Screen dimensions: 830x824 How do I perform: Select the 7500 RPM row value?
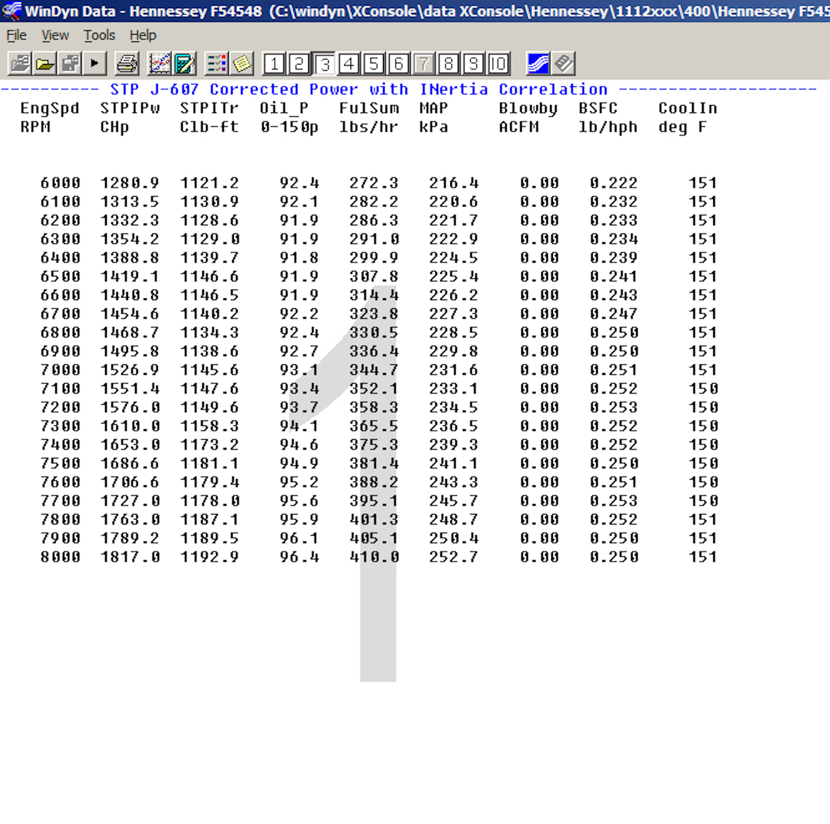tap(61, 463)
